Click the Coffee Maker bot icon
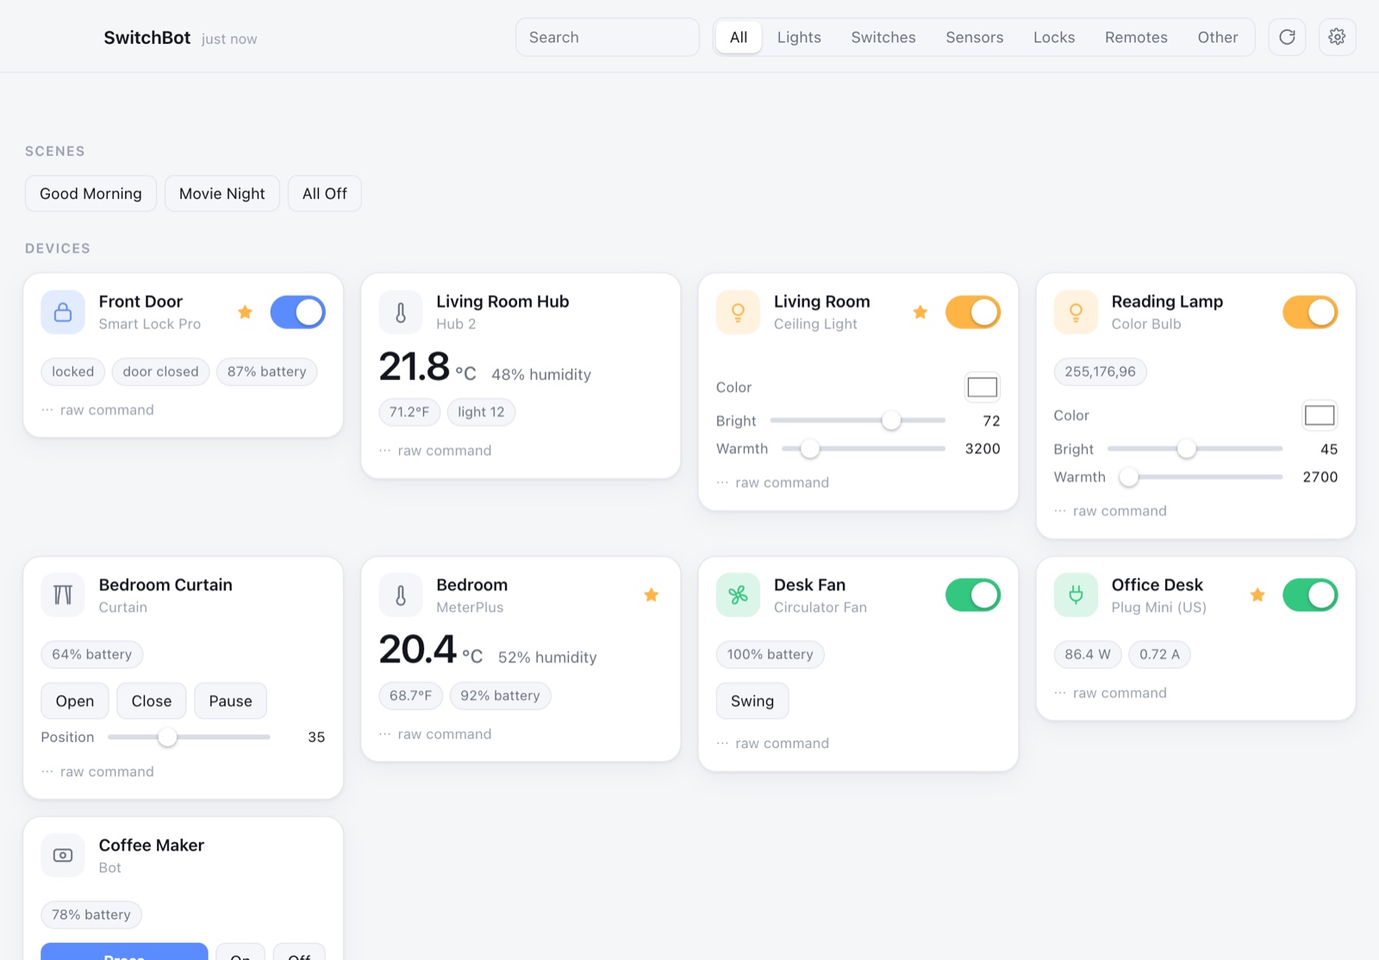This screenshot has width=1379, height=960. coord(63,855)
